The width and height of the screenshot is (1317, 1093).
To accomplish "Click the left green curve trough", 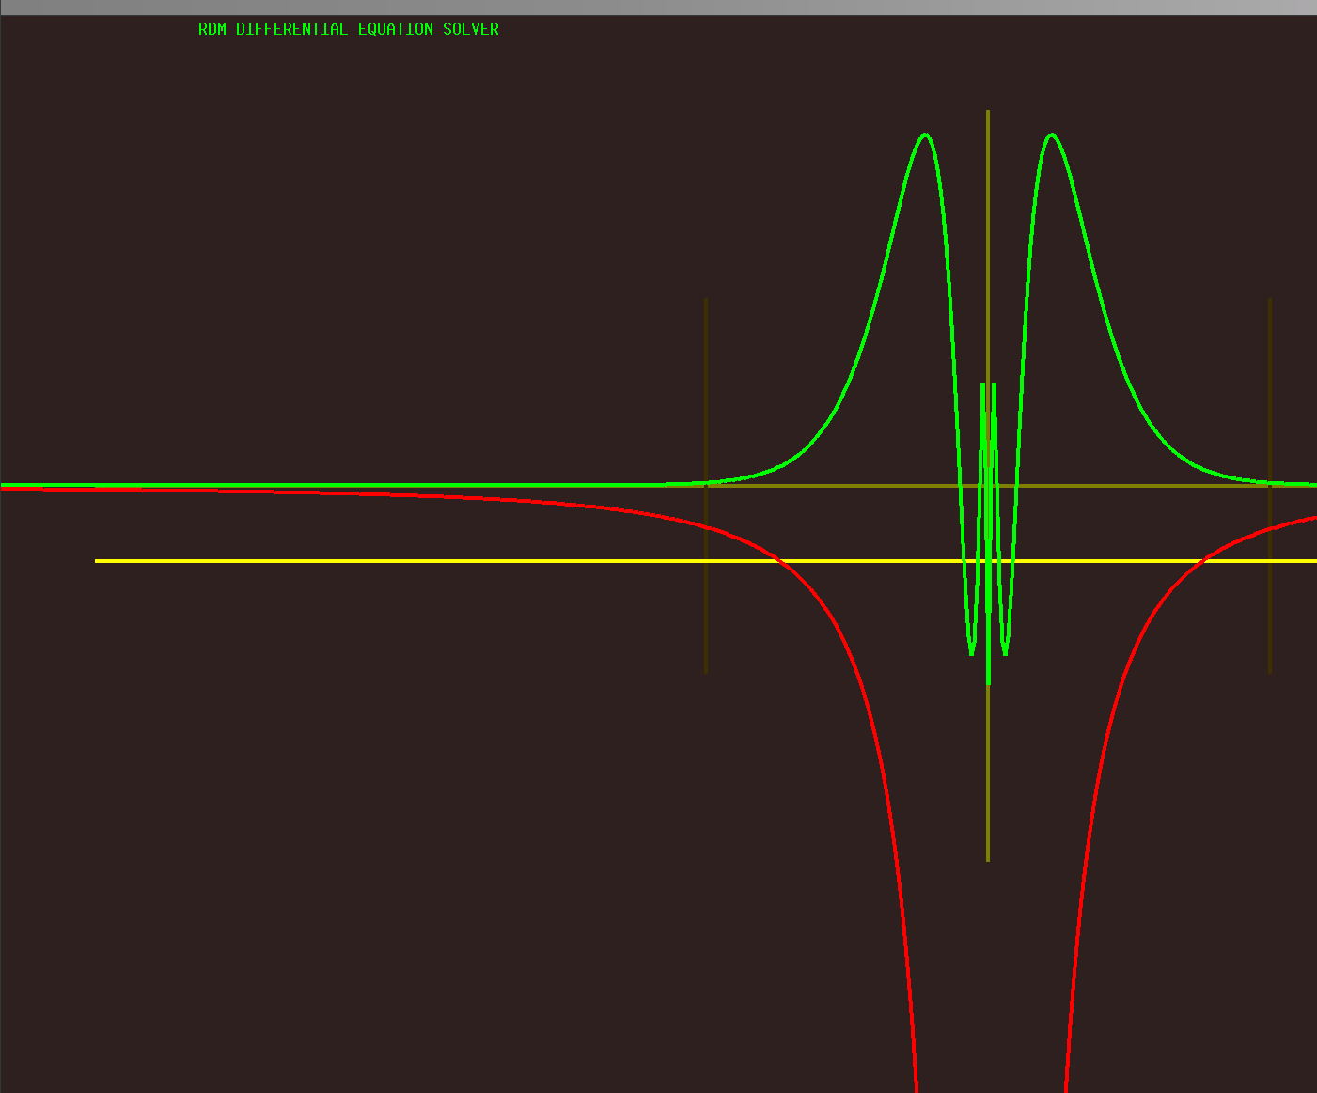I will (972, 652).
